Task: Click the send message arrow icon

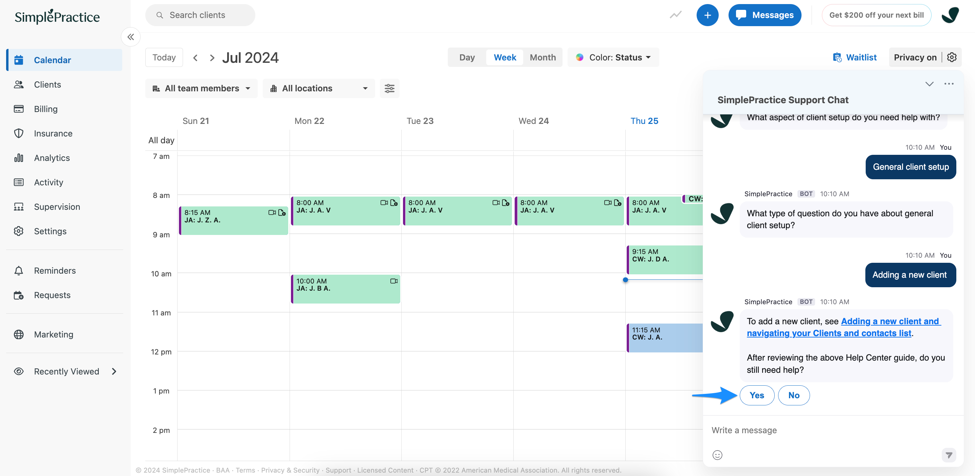Action: [949, 455]
